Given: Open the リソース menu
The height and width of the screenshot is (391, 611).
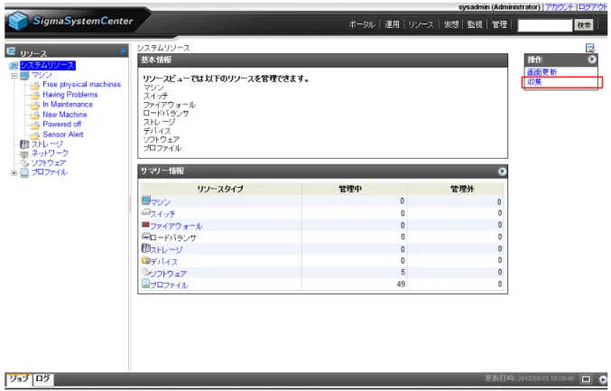Looking at the screenshot, I should (421, 24).
